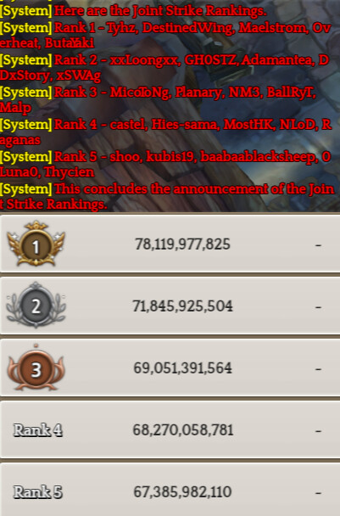Viewport: 340px width, 516px height.
Task: Click the dash in the rank 3 row
Action: (x=318, y=369)
